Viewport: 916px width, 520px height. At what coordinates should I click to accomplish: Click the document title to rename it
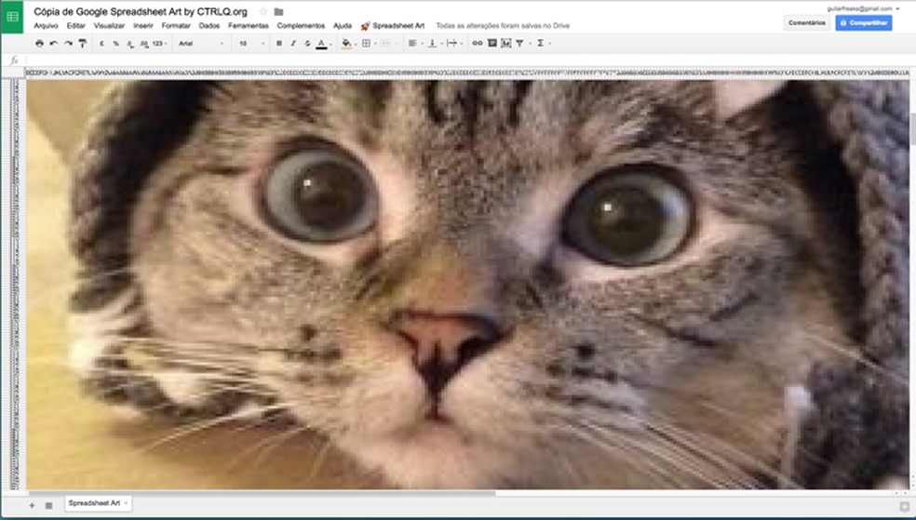tap(141, 12)
